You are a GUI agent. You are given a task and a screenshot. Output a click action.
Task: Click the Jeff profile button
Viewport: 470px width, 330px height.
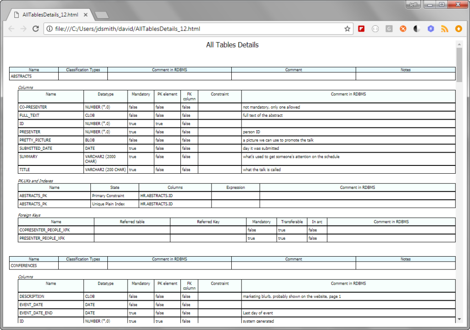[x=414, y=5]
